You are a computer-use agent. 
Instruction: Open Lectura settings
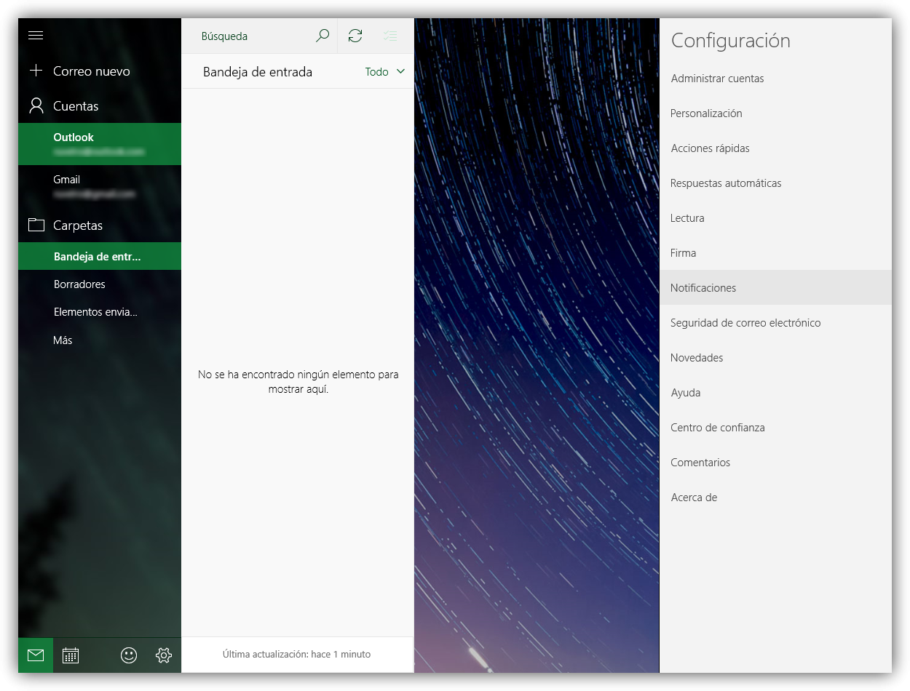pyautogui.click(x=775, y=218)
